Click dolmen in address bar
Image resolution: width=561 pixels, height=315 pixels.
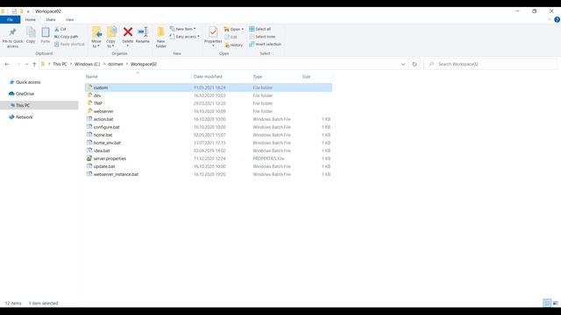pos(116,64)
